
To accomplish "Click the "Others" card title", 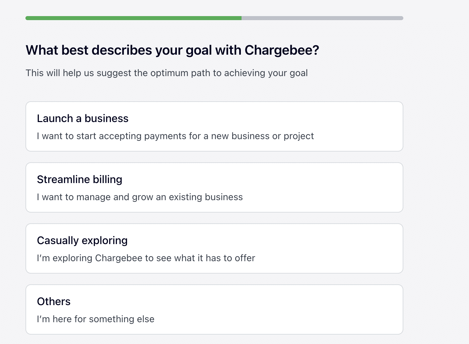I will [54, 301].
